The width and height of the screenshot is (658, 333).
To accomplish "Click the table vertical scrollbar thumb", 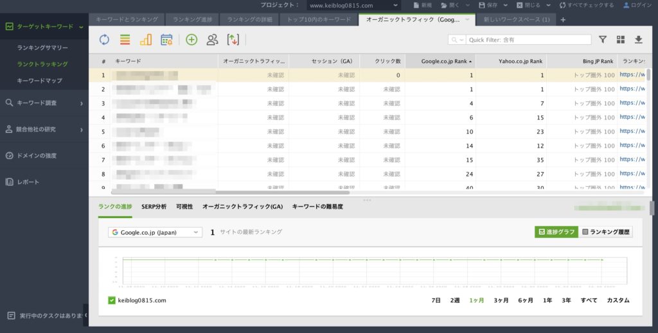I will [x=648, y=74].
